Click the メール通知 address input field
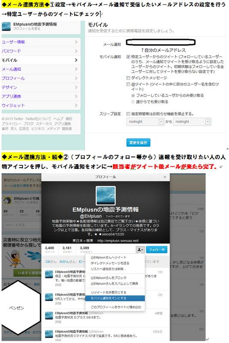Screen dimensions: 229x343 pos(161,42)
